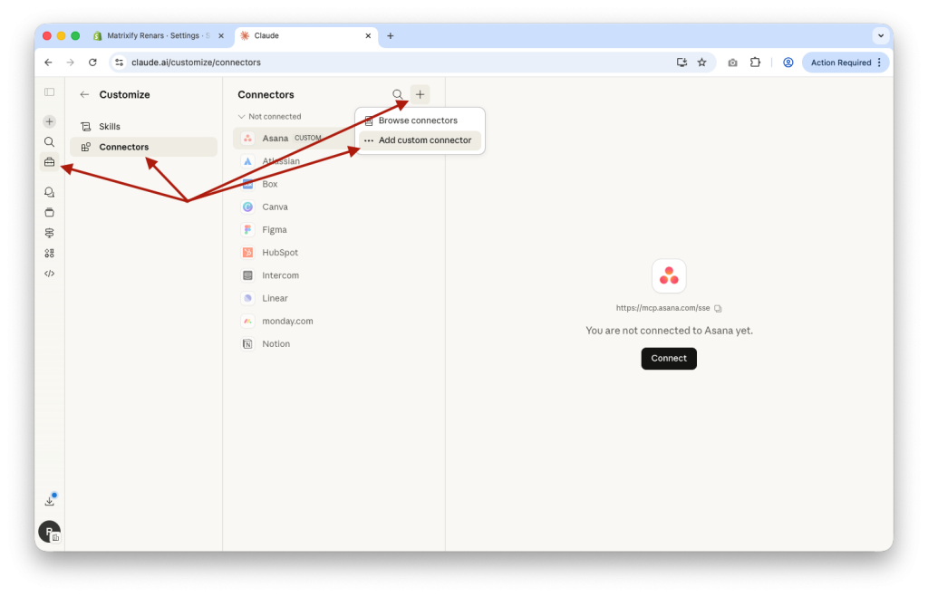
Task: Collapse the sidebar using the panel toggle icon
Action: [x=49, y=91]
